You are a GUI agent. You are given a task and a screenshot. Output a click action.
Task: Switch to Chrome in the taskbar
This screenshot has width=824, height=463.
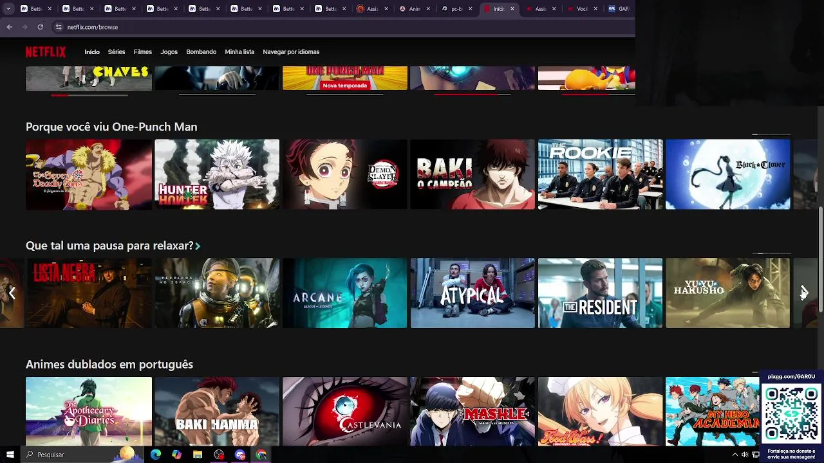(261, 455)
